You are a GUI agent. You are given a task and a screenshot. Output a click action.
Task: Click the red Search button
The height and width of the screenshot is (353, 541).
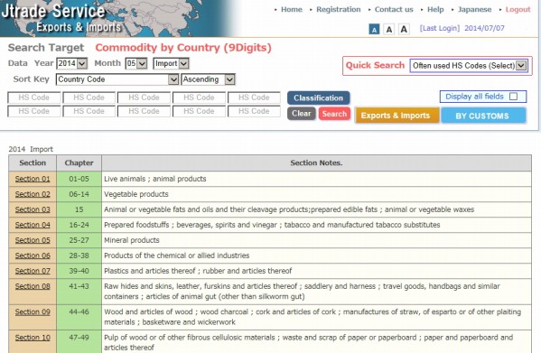click(334, 114)
